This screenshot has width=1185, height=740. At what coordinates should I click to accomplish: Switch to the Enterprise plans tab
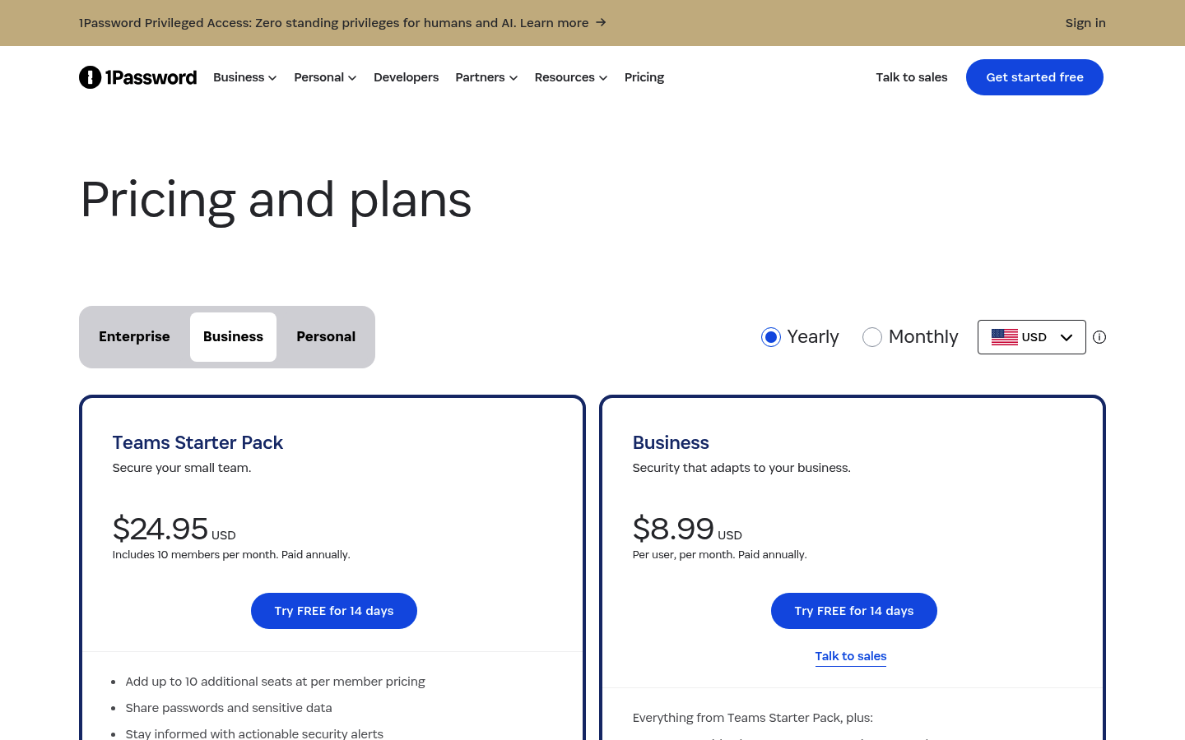[x=134, y=337]
